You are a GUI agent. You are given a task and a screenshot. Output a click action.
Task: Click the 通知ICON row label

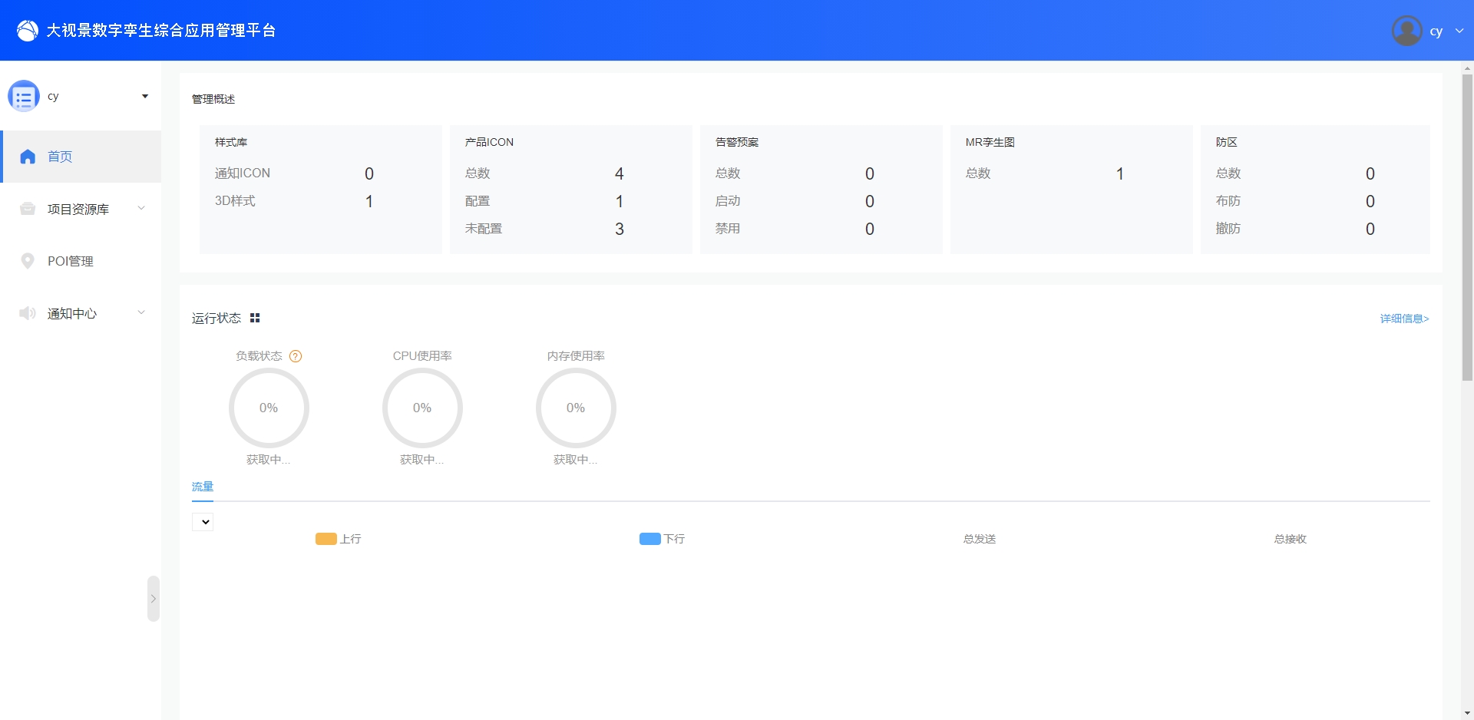[x=243, y=173]
